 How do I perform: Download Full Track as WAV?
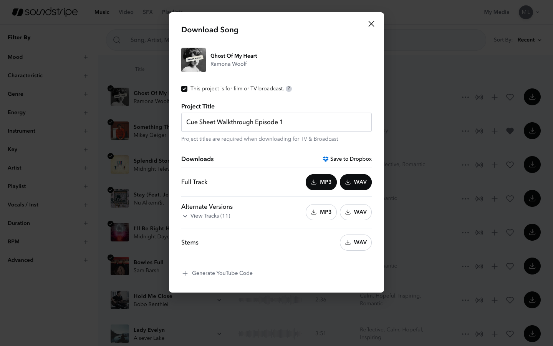tap(356, 182)
